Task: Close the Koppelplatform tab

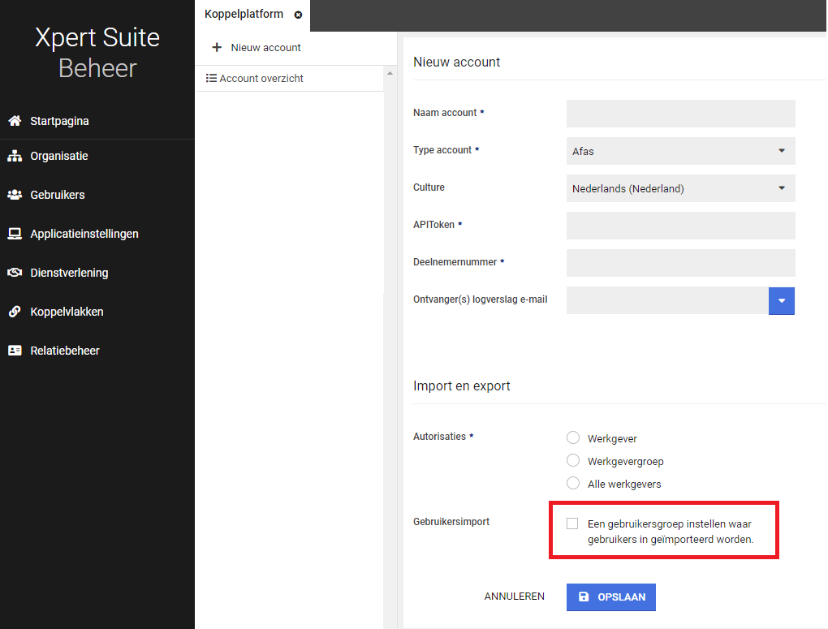Action: [x=298, y=15]
